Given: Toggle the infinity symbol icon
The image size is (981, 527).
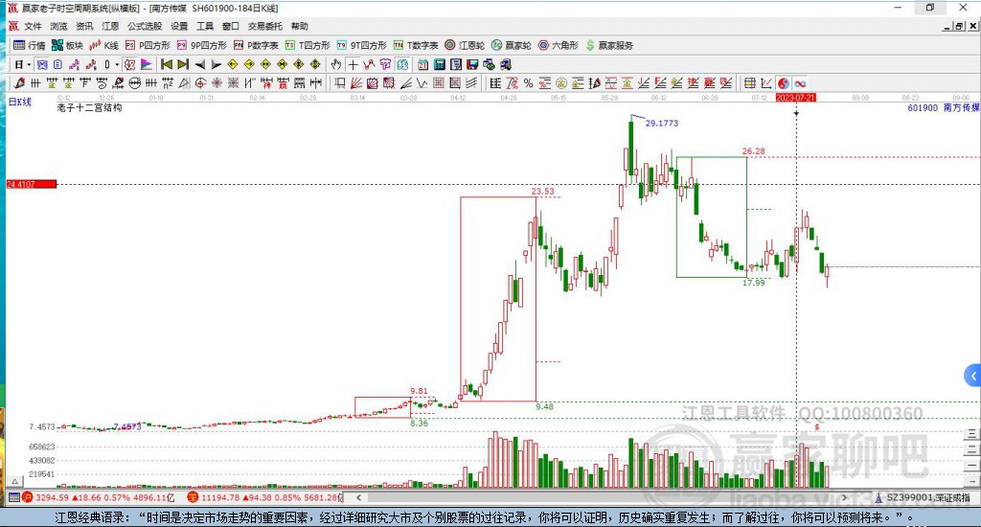Looking at the screenshot, I should (800, 83).
